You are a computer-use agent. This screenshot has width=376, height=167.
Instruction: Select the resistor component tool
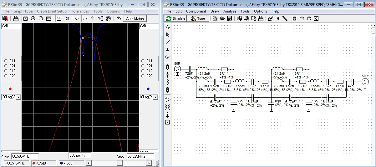[x=167, y=67]
